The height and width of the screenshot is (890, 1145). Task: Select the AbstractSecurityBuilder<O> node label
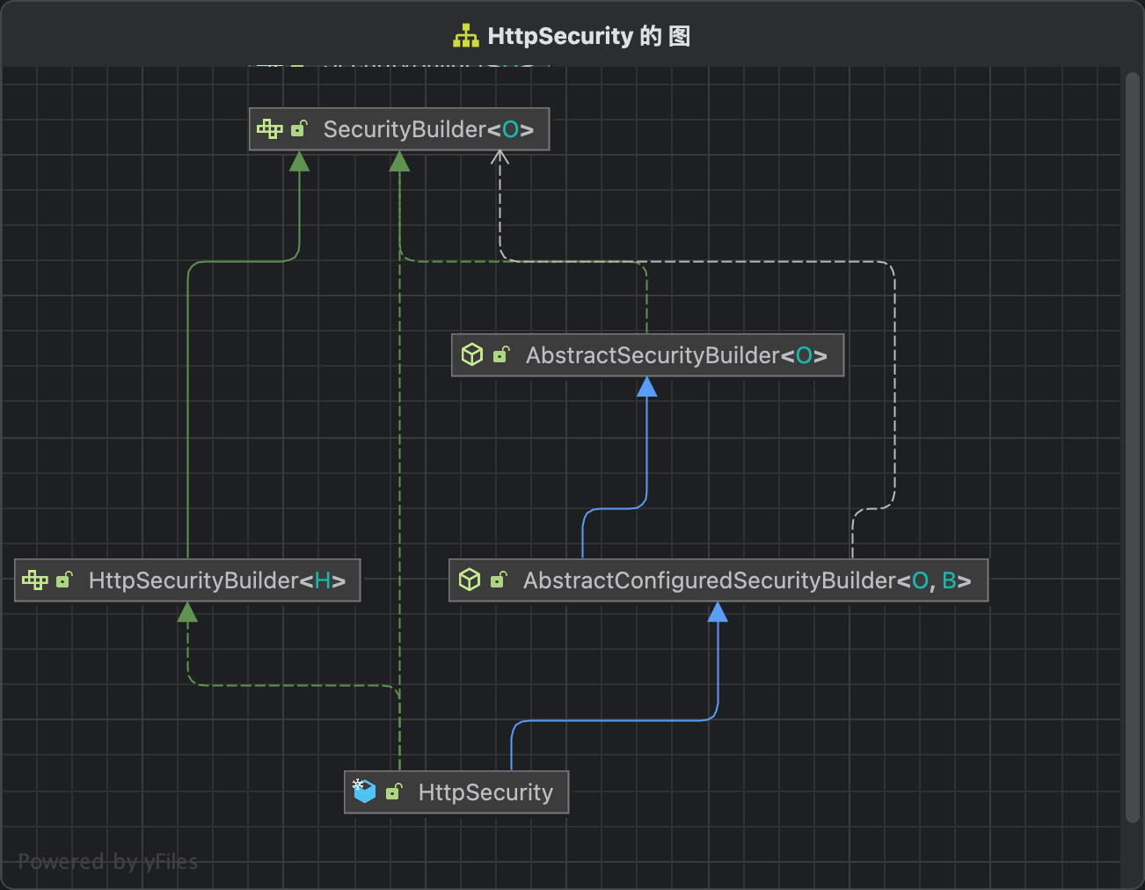pyautogui.click(x=675, y=355)
